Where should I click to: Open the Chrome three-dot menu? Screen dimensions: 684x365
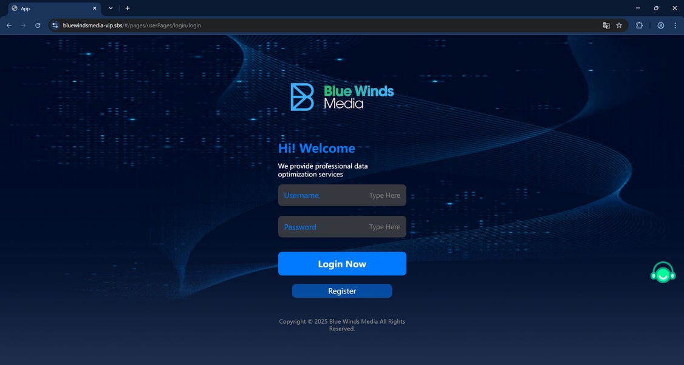pos(675,25)
